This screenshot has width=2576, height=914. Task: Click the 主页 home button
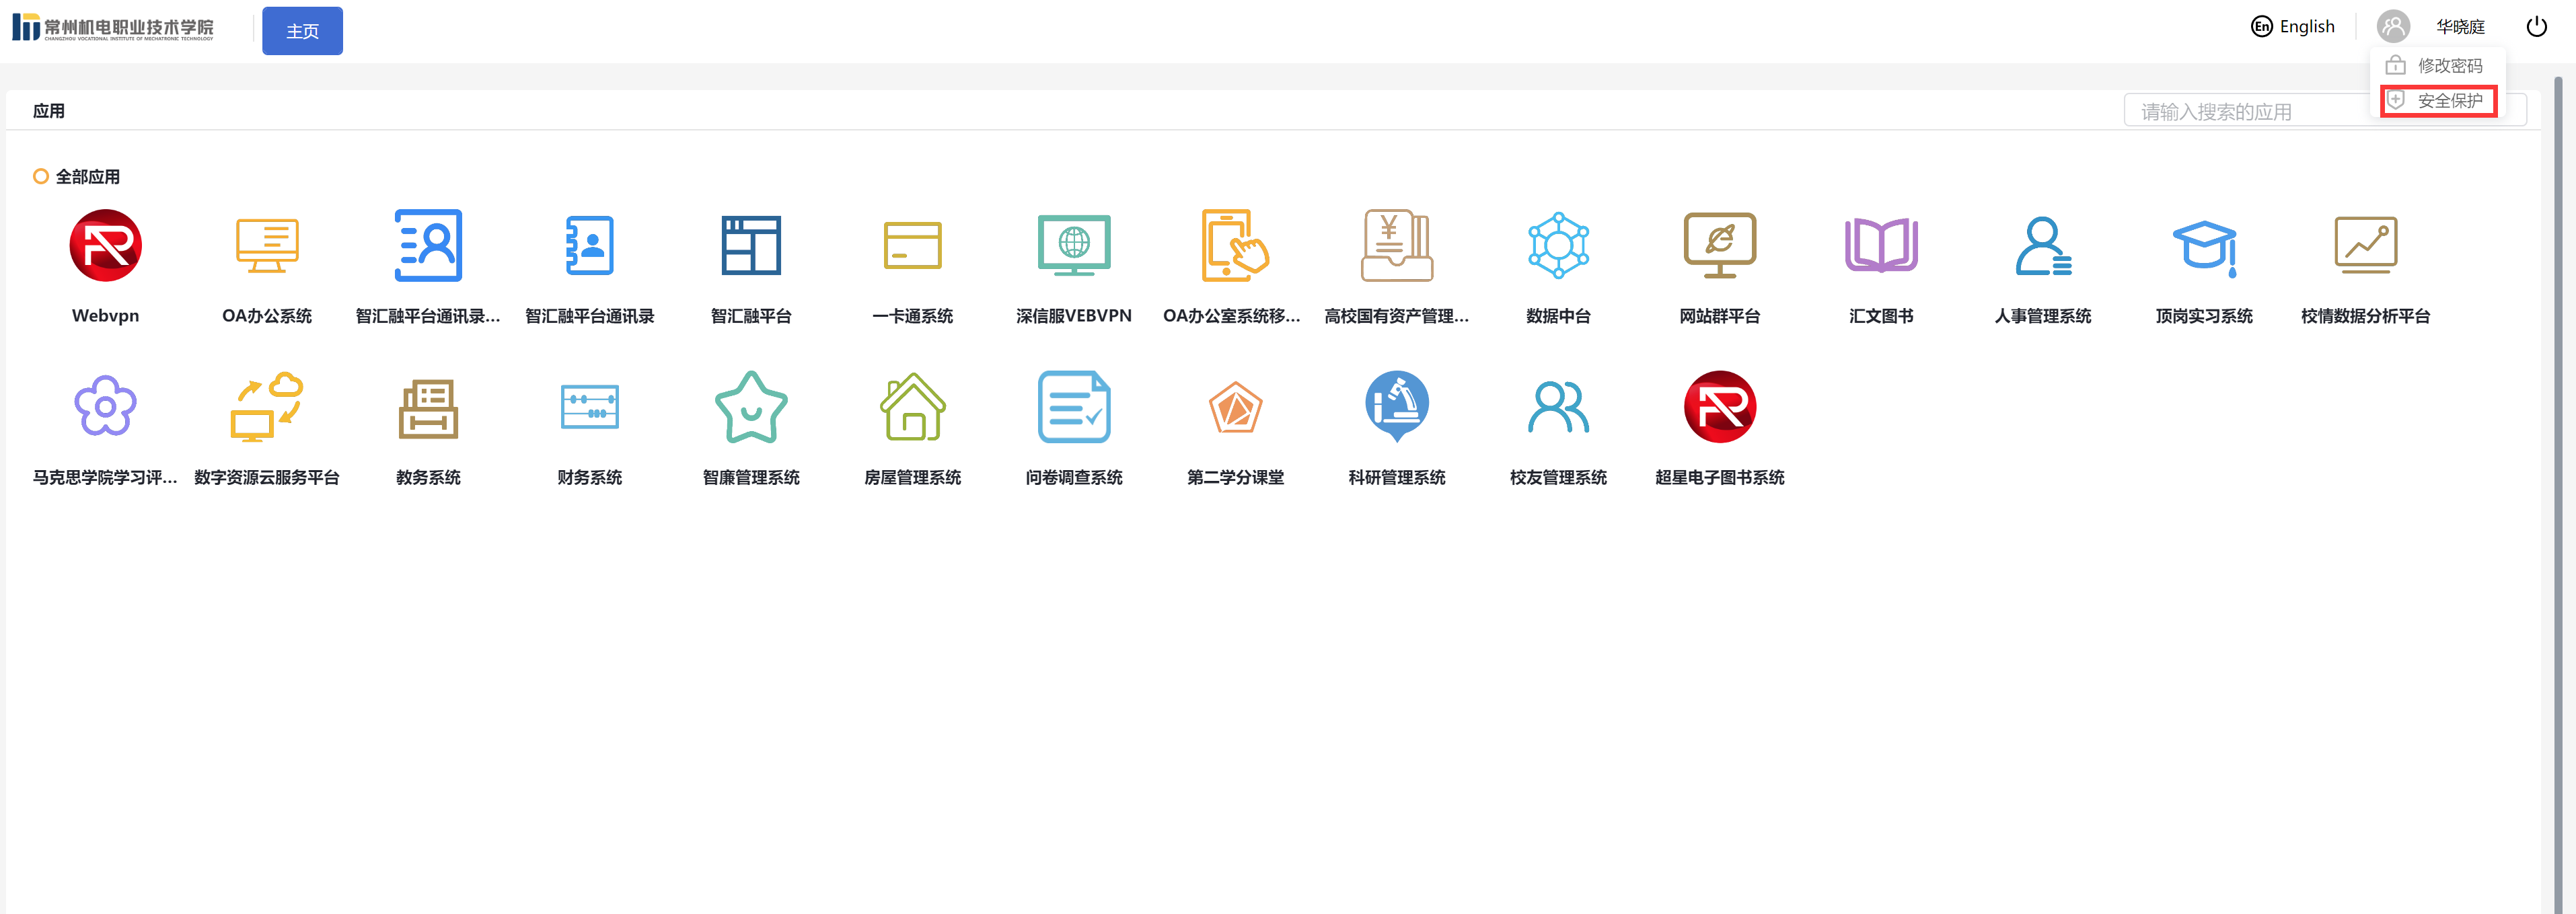pos(302,31)
